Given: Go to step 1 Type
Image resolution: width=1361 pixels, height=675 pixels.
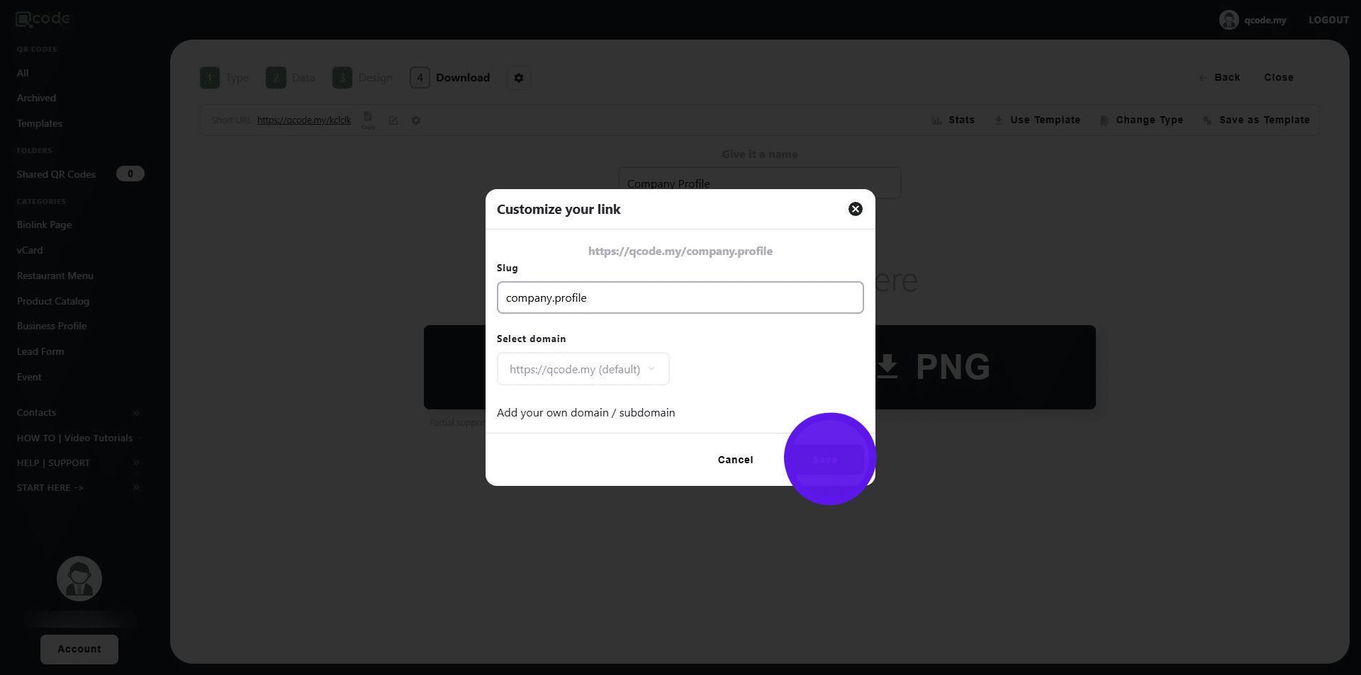Looking at the screenshot, I should click(x=225, y=78).
